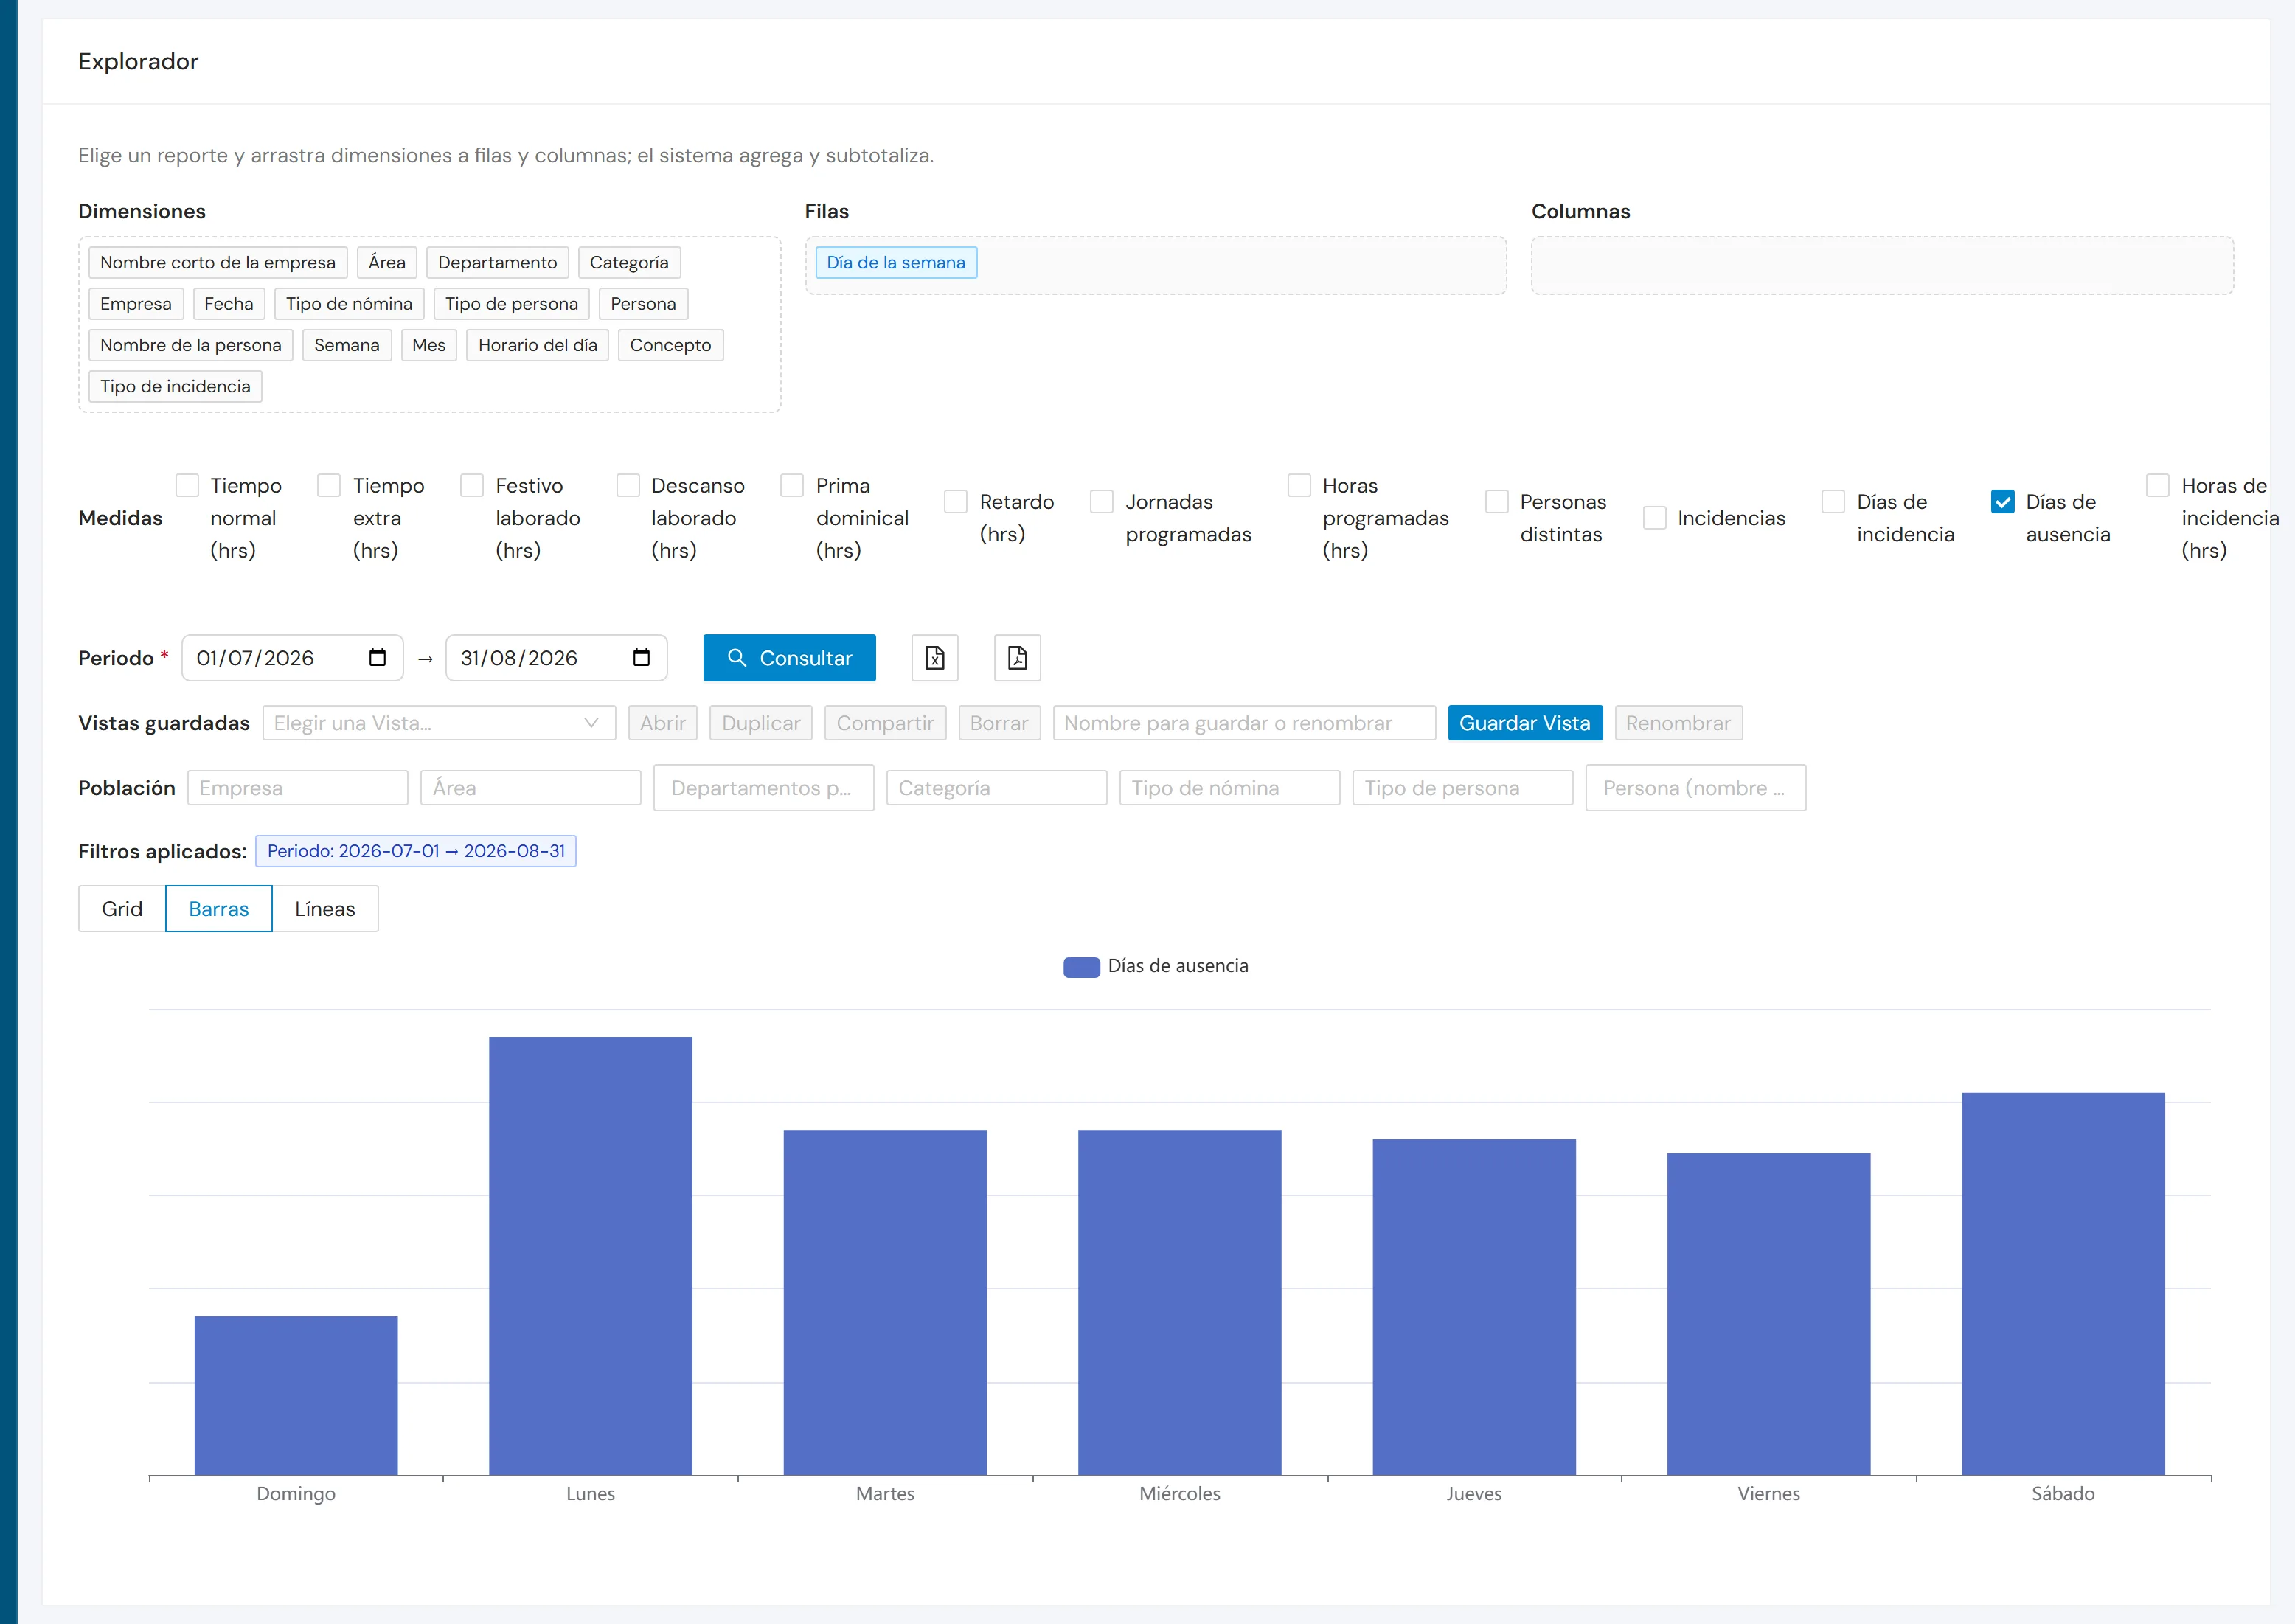Export report to PDF file icon
Image resolution: width=2295 pixels, height=1624 pixels.
[1017, 658]
